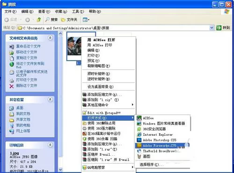Open with Adobe Fireworks CS5
The width and height of the screenshot is (234, 173).
[x=162, y=145]
